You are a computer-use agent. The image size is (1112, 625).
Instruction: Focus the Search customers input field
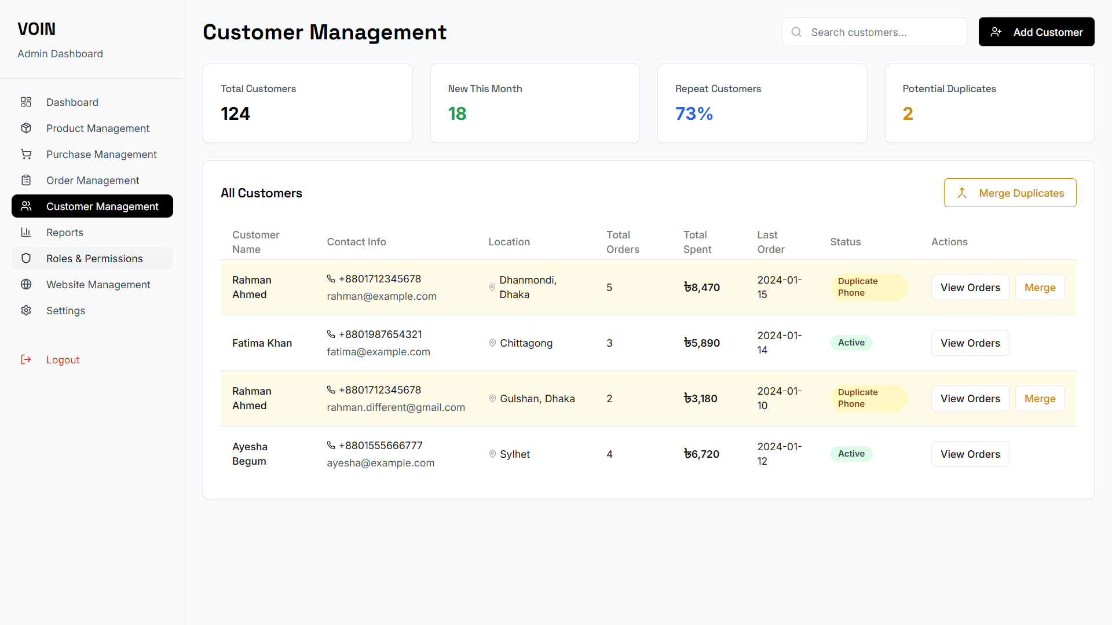coord(883,32)
